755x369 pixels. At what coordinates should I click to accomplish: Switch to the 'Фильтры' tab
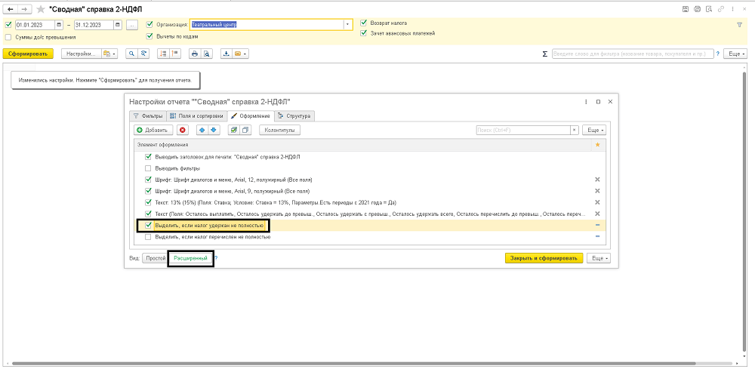coord(147,115)
